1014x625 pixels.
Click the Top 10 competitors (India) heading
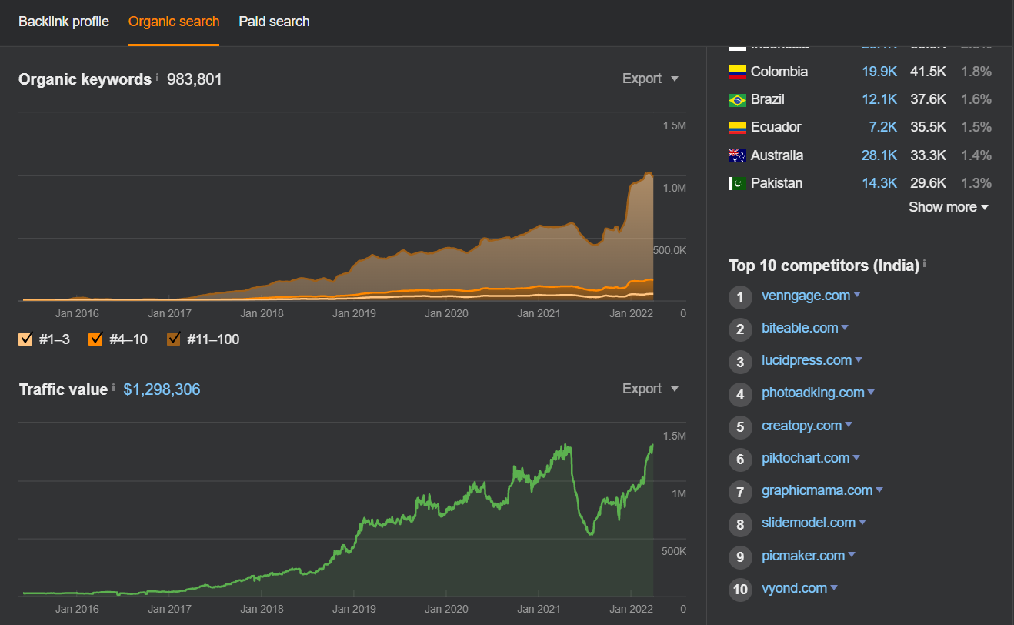click(x=824, y=266)
